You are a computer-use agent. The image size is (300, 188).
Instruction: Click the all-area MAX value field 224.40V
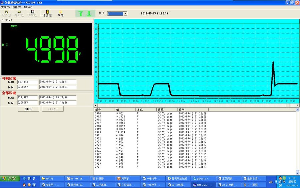pos(28,98)
